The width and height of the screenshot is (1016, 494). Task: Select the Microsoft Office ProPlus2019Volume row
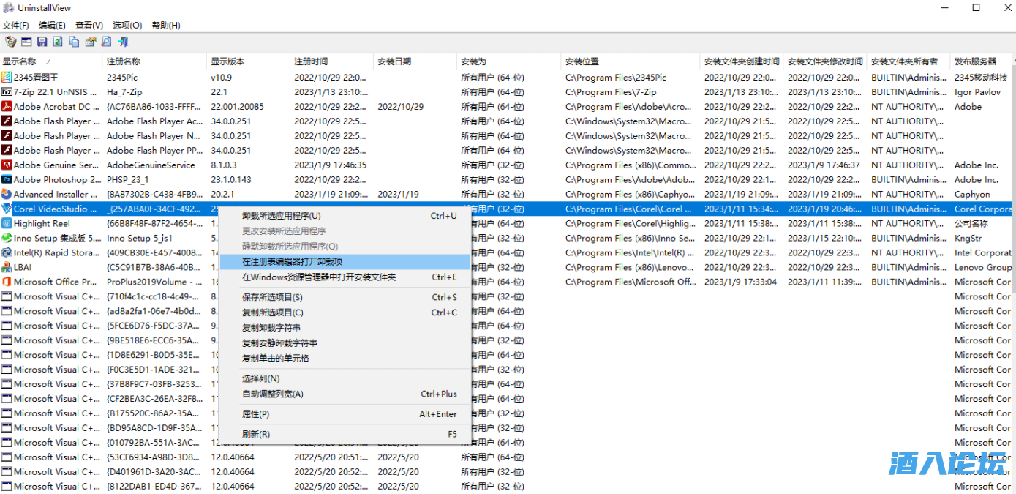55,282
